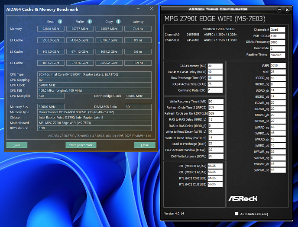This screenshot has height=227, width=298.
Task: Click the Copy info icon in AIDA64
Action: coord(118,22)
